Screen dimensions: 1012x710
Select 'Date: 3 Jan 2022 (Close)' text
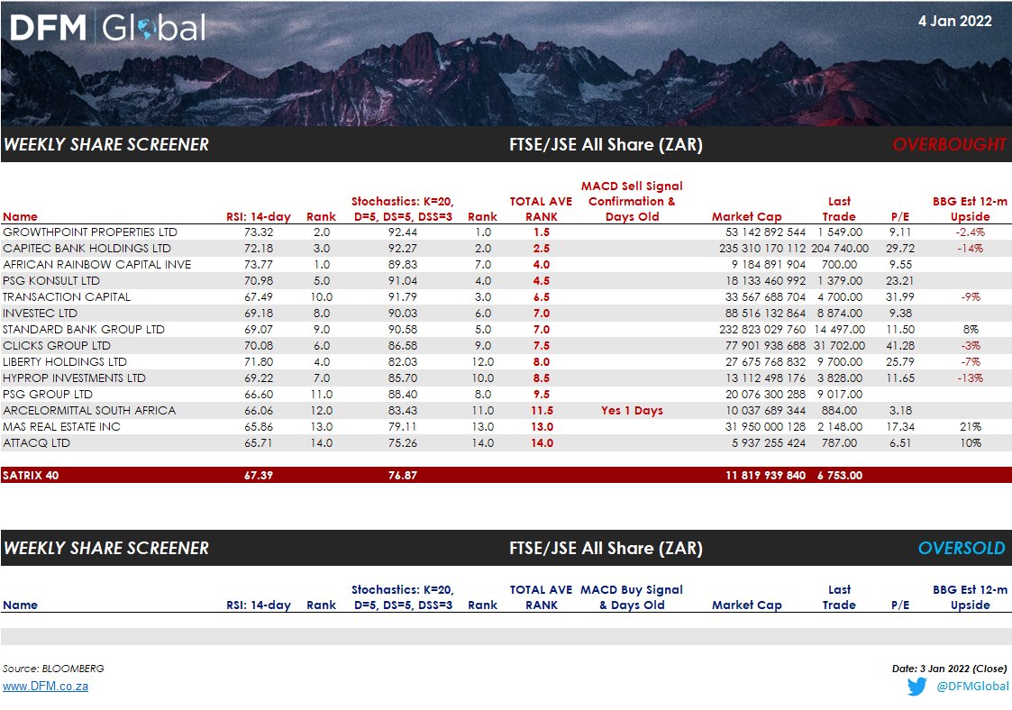(950, 668)
